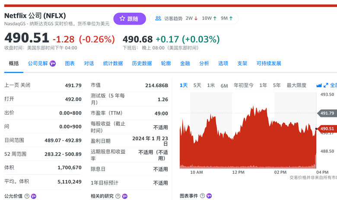Click the 市值 value 214.686B
Screen dimensions: 337x200
click(x=157, y=86)
